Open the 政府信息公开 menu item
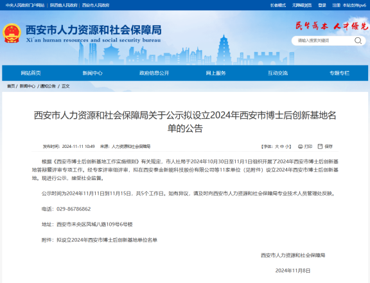Screen dimensions: 370x283 tap(154, 73)
